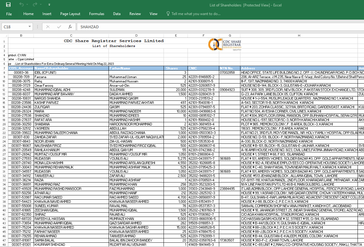Image resolution: width=364 pixels, height=247 pixels.
Task: Open the Review ribbon tab
Action: 135,14
